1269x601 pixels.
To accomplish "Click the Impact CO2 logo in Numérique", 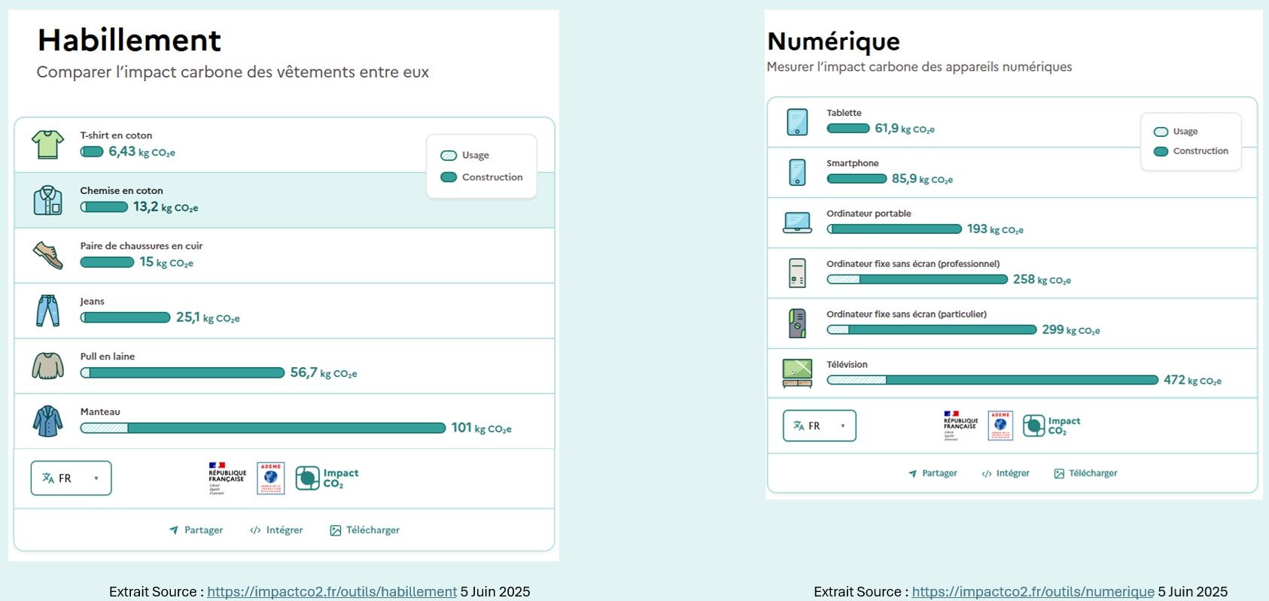I will 1051,426.
